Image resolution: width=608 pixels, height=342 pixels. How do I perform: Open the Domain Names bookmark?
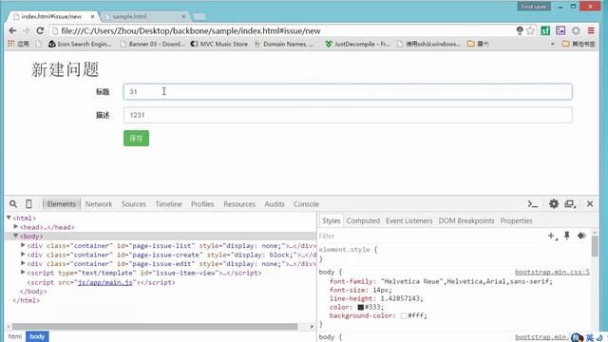[x=284, y=44]
